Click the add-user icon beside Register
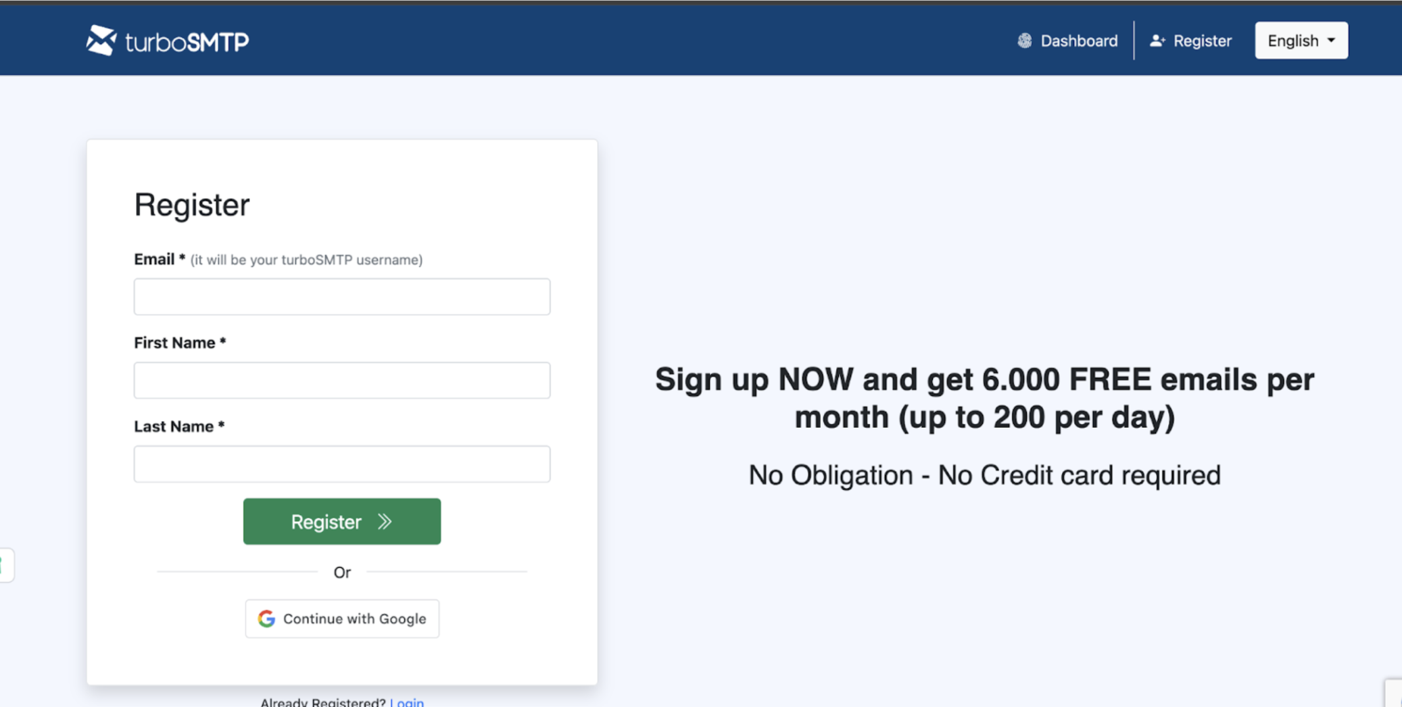1402x707 pixels. tap(1157, 41)
